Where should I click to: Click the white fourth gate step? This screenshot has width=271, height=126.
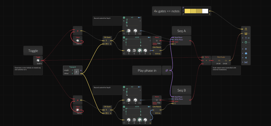point(205,11)
